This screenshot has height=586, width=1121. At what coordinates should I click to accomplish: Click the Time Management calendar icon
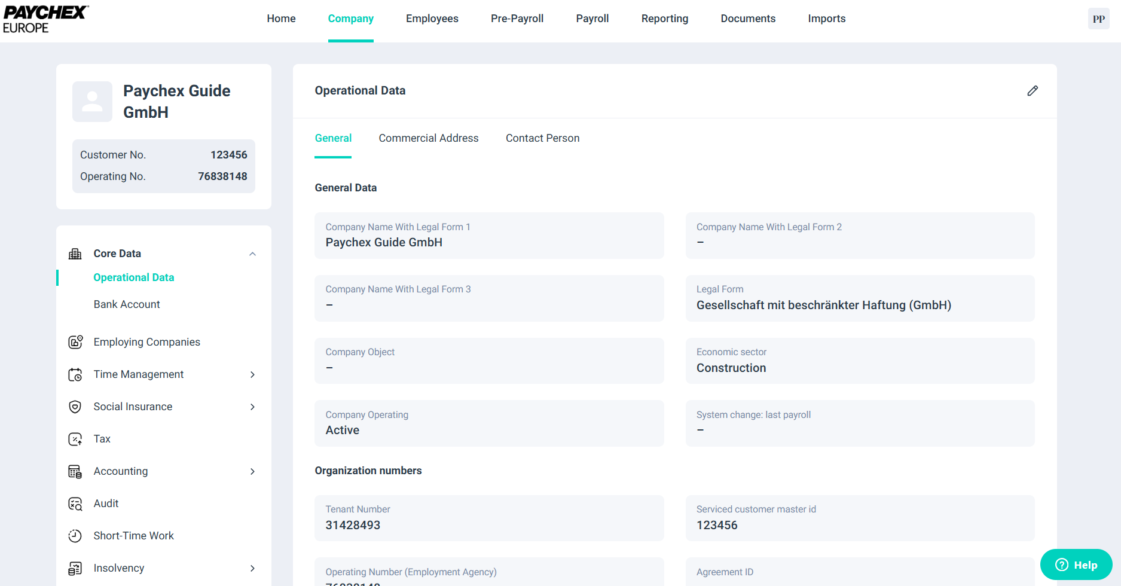coord(75,375)
